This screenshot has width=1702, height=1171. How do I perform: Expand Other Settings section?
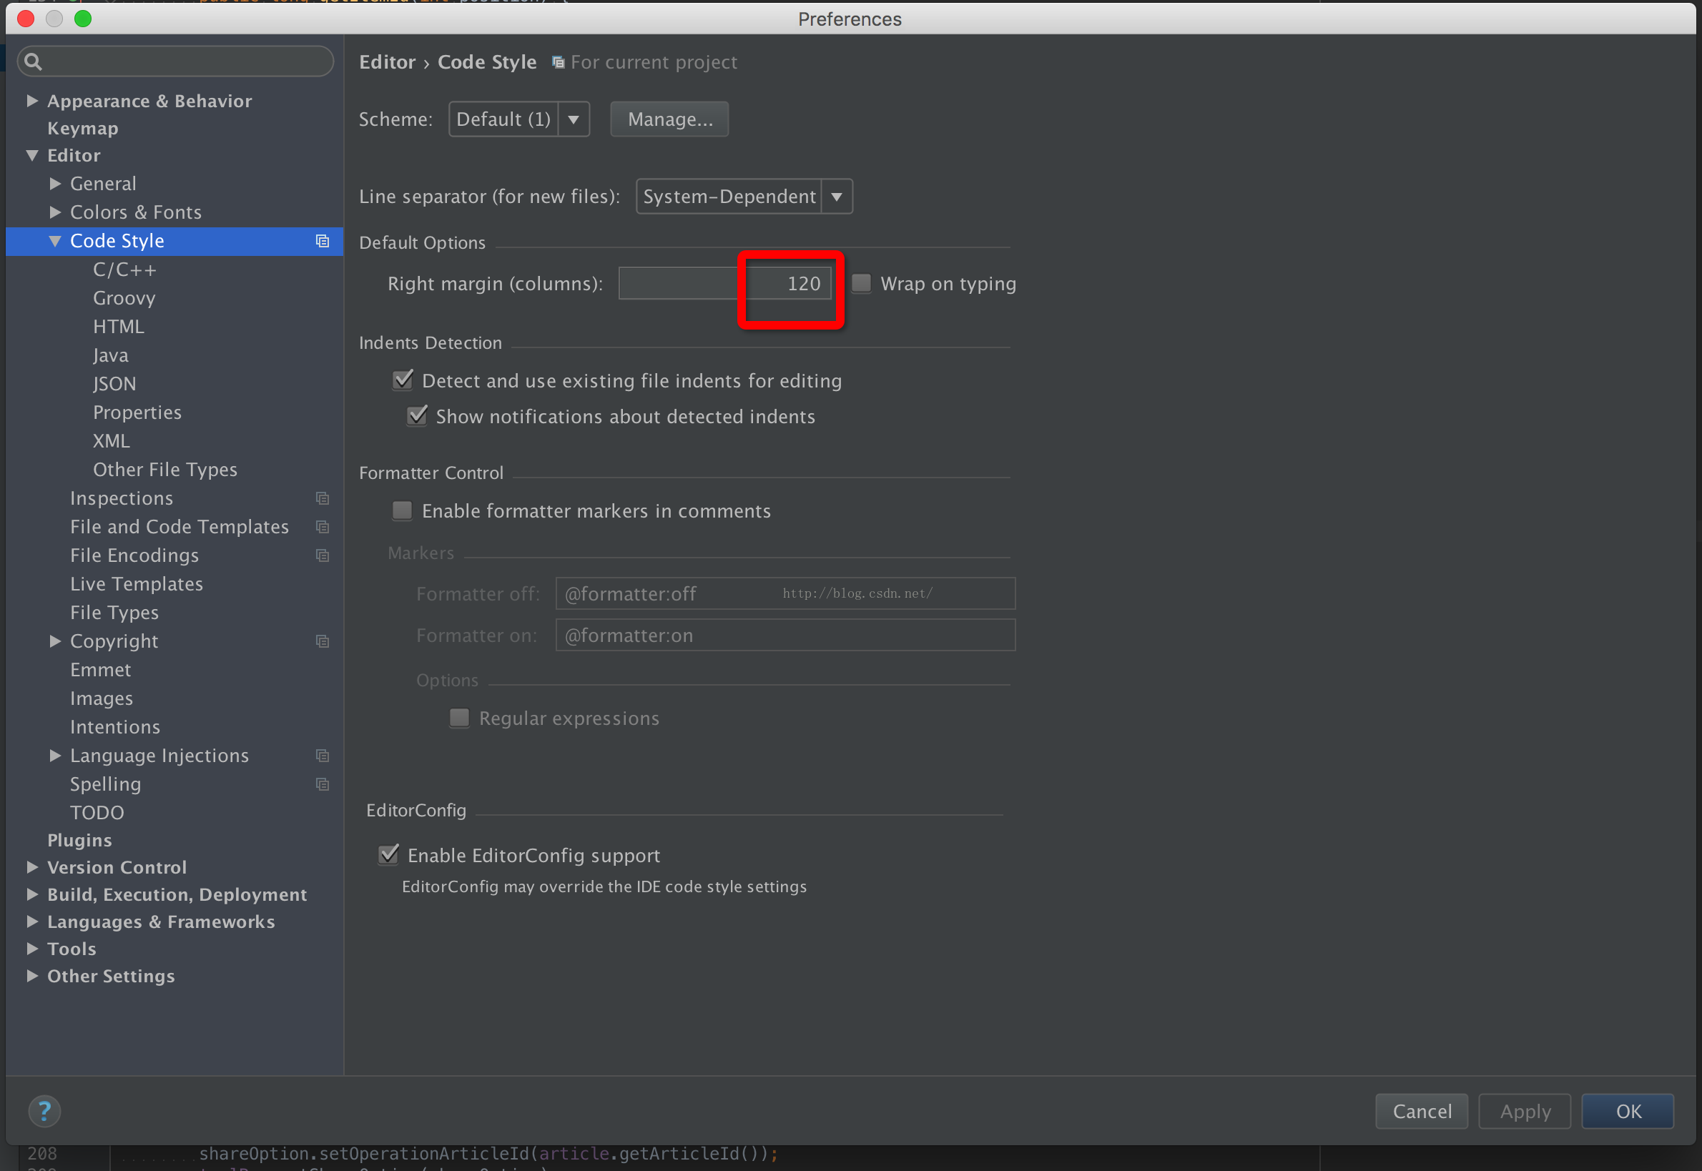coord(32,976)
